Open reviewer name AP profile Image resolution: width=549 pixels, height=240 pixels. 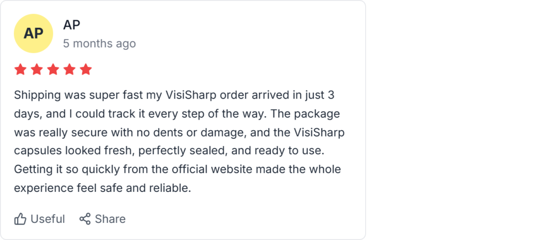pos(72,25)
